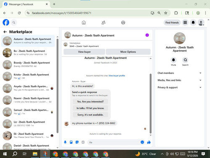Show hidden system tray icons

(162, 154)
